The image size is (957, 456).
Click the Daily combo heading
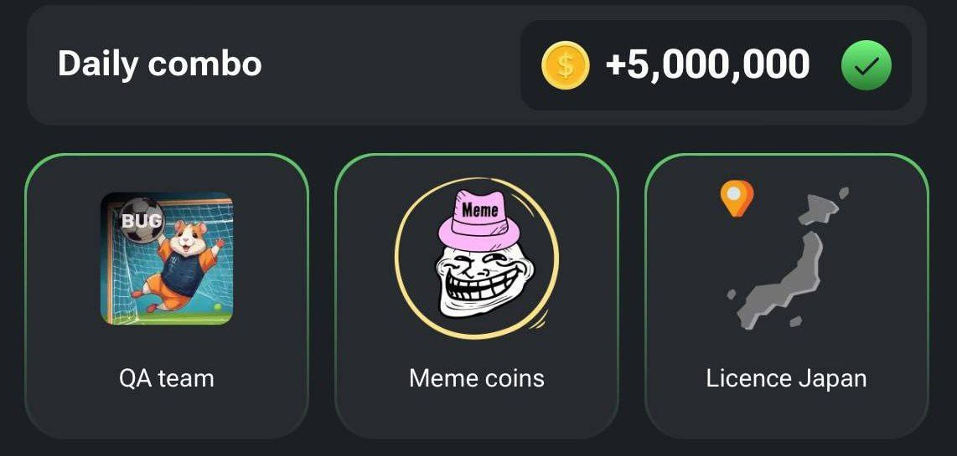tap(160, 64)
